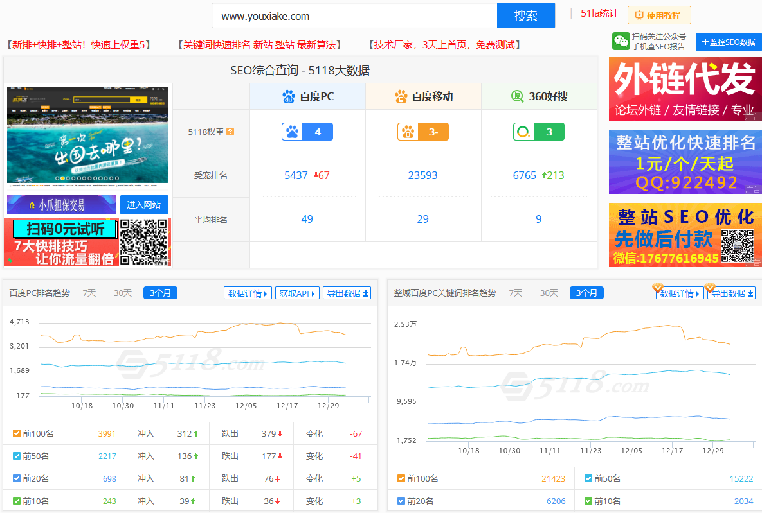This screenshot has height=513, width=762.
Task: Toggle the 前10名 checkbox under keyword trend chart
Action: click(588, 501)
